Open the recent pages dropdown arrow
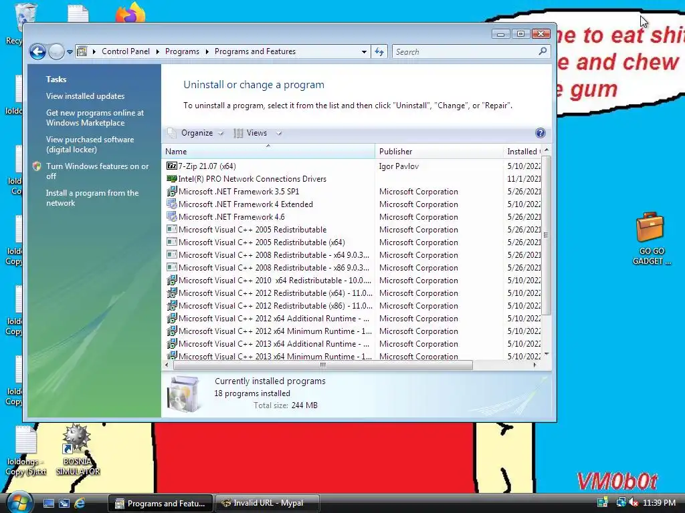 click(x=70, y=52)
